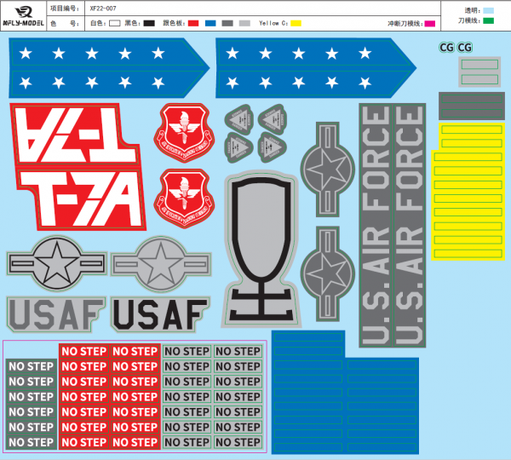Click the second CG marker
This screenshot has height=460, width=511.
pyautogui.click(x=465, y=48)
